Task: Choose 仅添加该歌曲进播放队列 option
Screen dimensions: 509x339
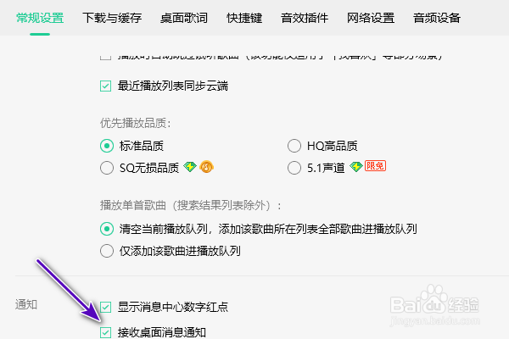Action: click(x=107, y=250)
